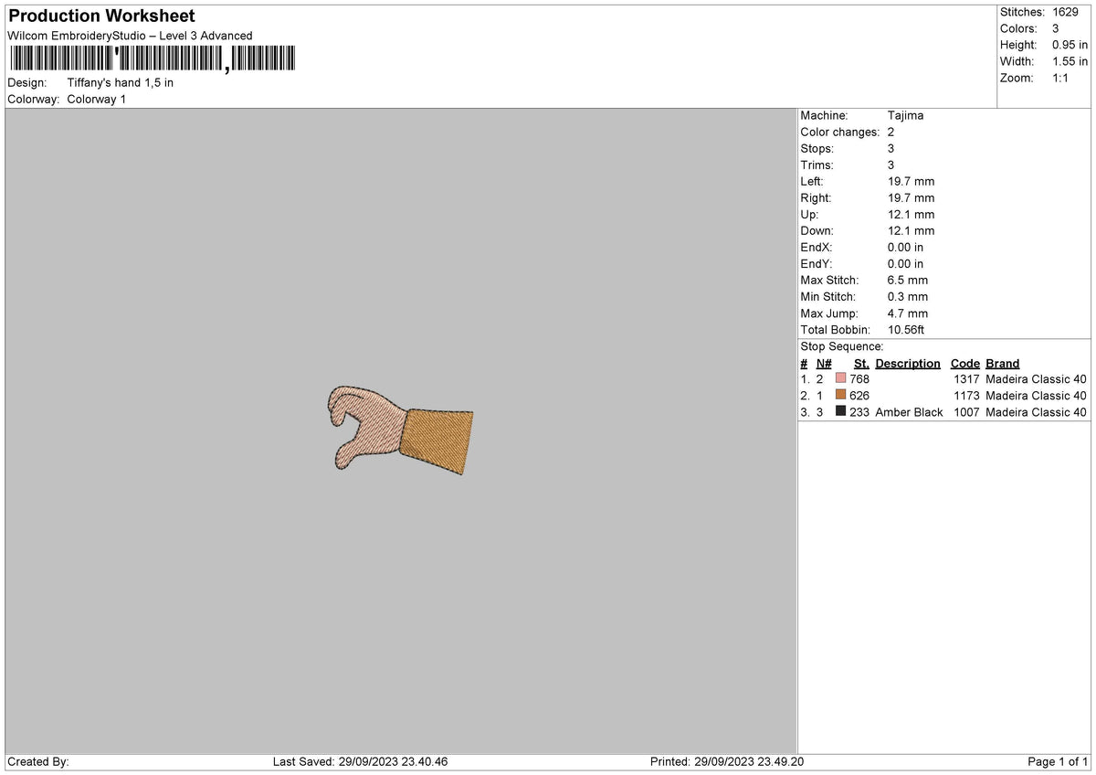Viewport: 1096px width, 775px height.
Task: Select 'Wilcom EmbroideryStudio – Level 3 Advanced' text
Action: tap(130, 36)
